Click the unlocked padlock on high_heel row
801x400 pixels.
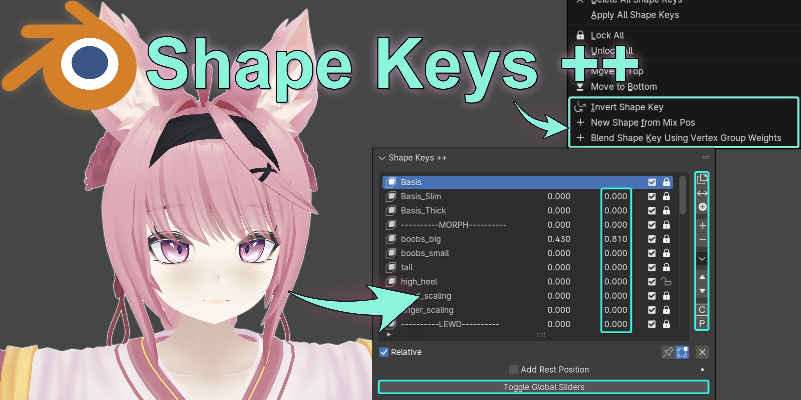pyautogui.click(x=666, y=282)
